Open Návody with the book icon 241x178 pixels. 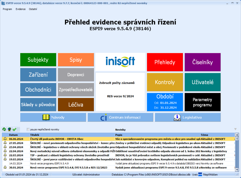click(53, 117)
